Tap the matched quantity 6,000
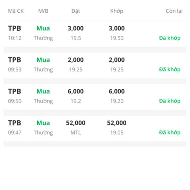 117,92
